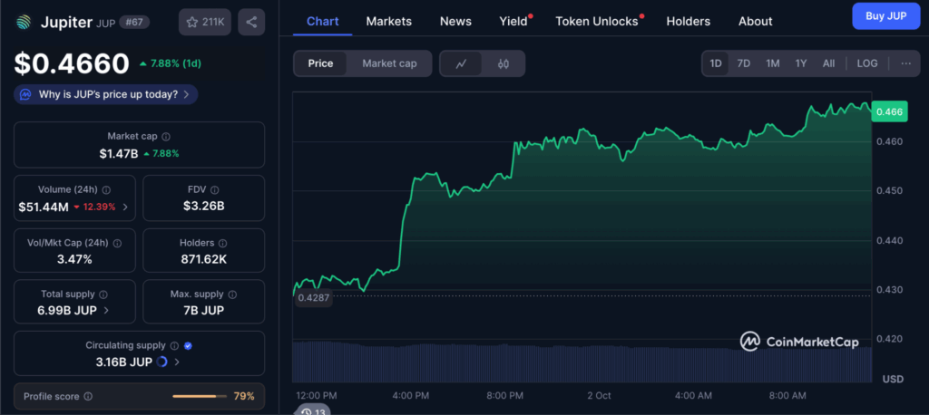Open "Why is JUP's price up today?"
The width and height of the screenshot is (929, 415).
click(106, 94)
